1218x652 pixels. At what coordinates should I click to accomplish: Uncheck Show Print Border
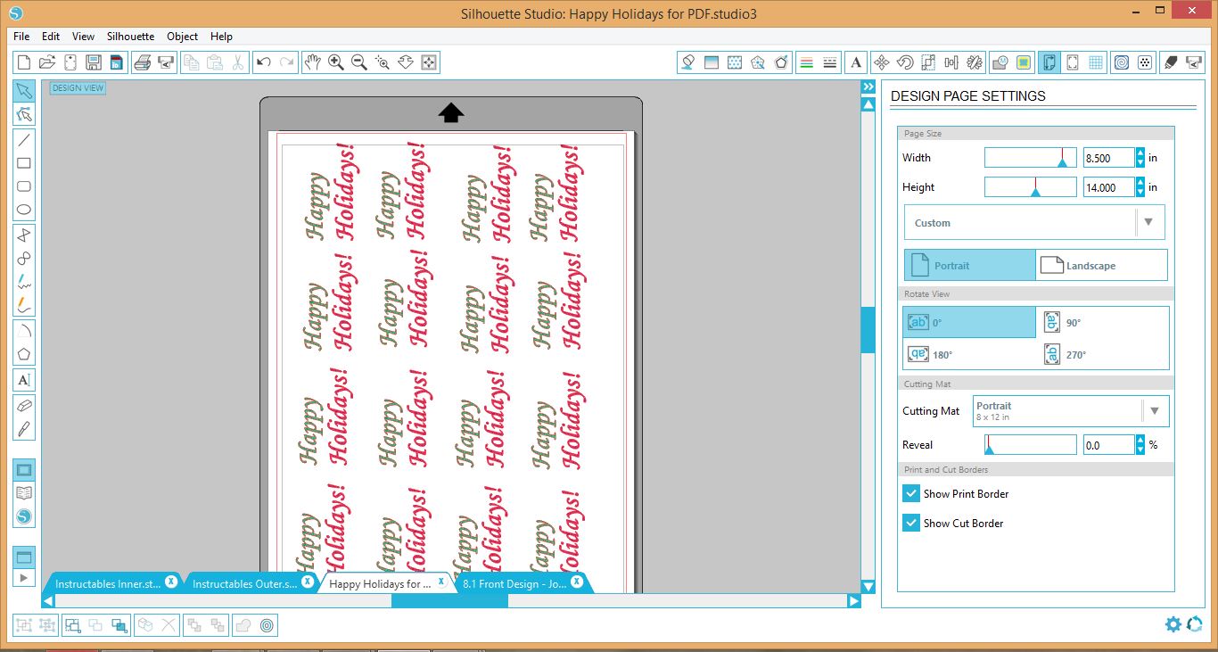(x=911, y=493)
